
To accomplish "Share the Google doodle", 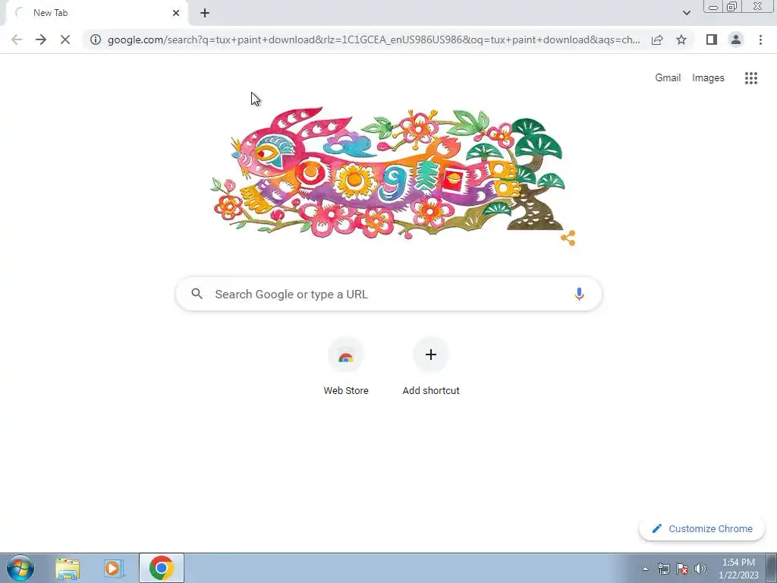I will point(568,238).
